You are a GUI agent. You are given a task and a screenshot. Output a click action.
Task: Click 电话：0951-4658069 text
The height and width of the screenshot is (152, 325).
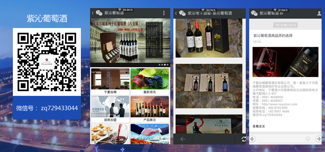coord(267,97)
